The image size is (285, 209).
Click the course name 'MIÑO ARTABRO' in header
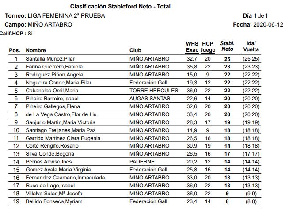coord(49,24)
